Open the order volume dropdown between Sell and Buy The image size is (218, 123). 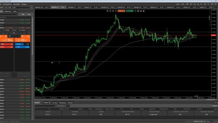click(14, 36)
